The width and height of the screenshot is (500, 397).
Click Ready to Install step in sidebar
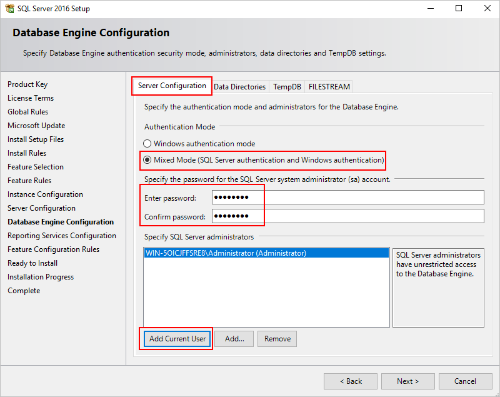pos(32,263)
